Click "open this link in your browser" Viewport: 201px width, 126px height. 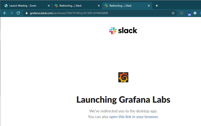click(133, 117)
